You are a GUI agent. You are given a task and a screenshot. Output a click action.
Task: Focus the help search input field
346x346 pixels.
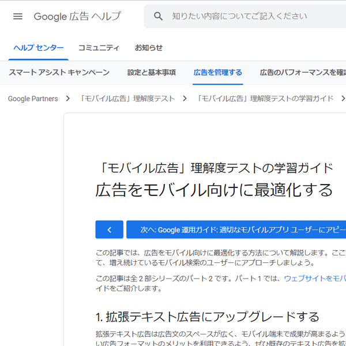tap(245, 16)
